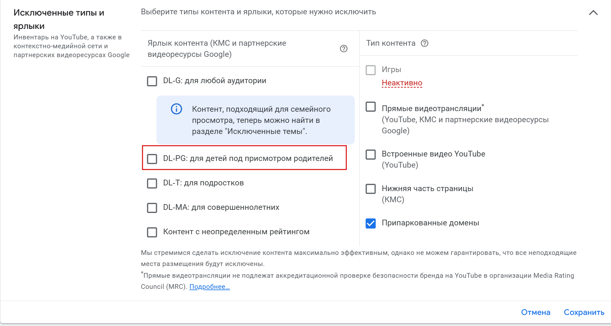The width and height of the screenshot is (611, 326).
Task: Check DL-G: для любой аудитории checkbox
Action: click(152, 81)
